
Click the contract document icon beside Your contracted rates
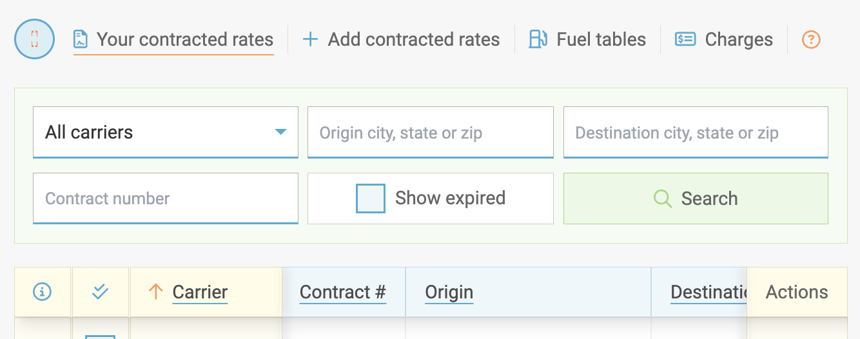pyautogui.click(x=81, y=39)
